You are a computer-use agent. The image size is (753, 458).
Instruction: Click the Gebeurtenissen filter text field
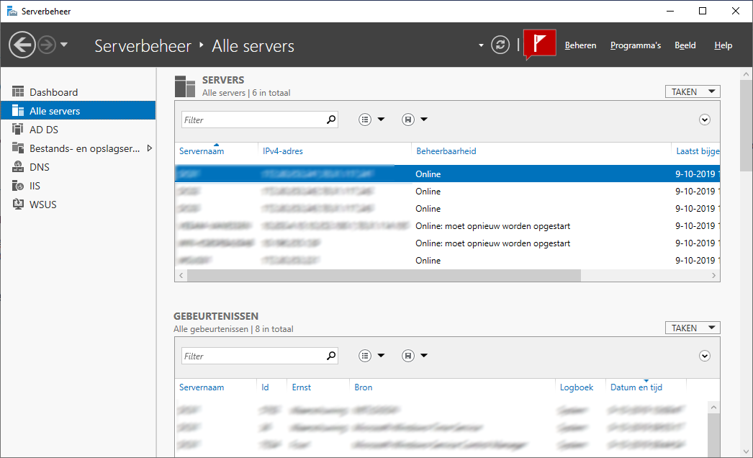252,356
